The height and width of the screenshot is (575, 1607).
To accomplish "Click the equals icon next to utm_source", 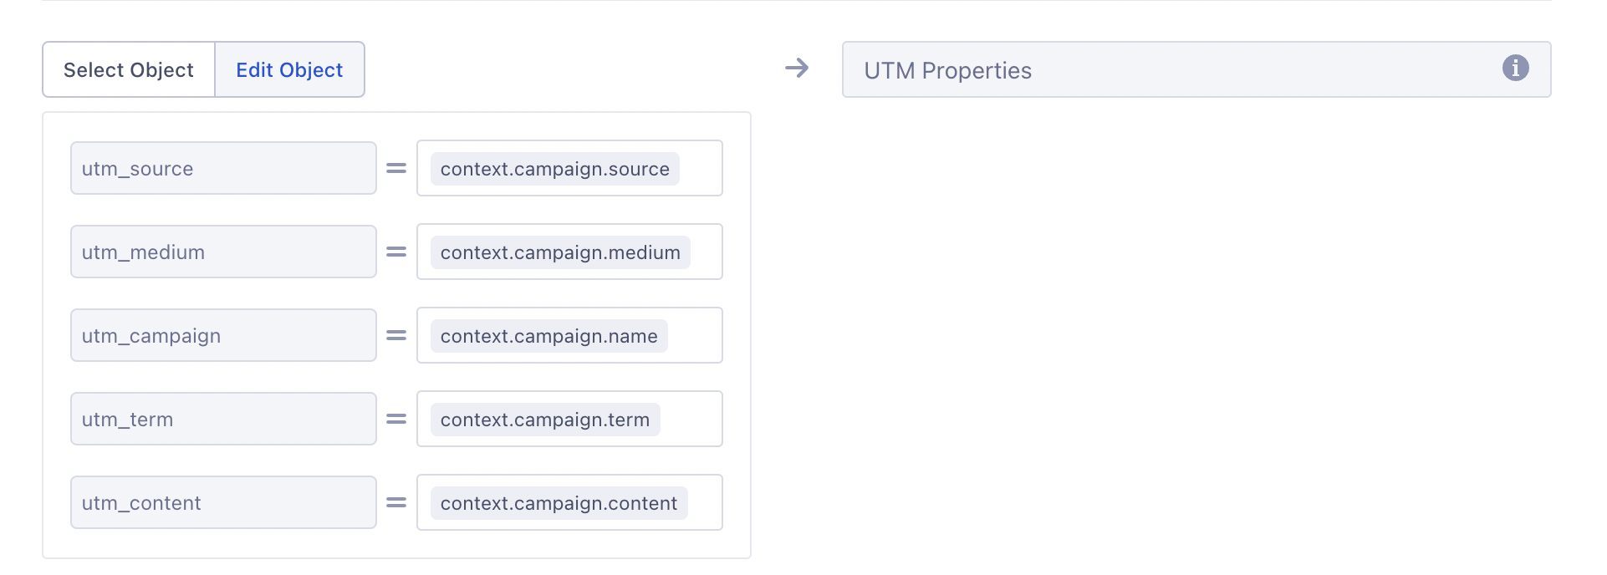I will tap(396, 168).
